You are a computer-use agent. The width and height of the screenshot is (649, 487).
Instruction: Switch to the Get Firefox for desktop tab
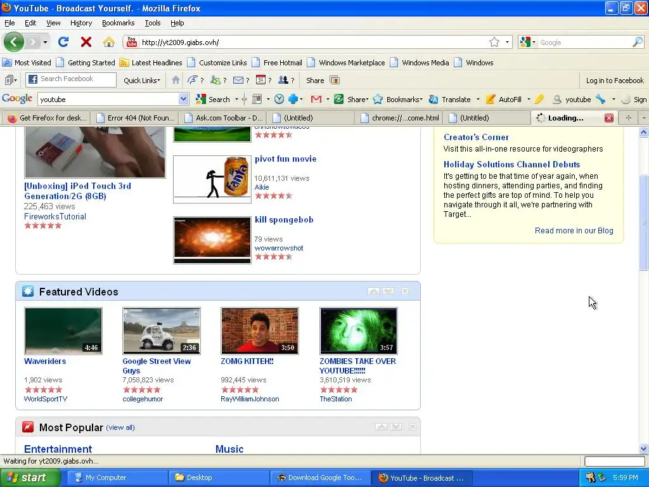47,117
